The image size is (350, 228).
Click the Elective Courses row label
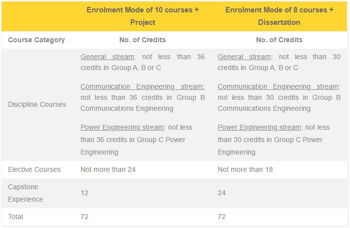tap(34, 169)
